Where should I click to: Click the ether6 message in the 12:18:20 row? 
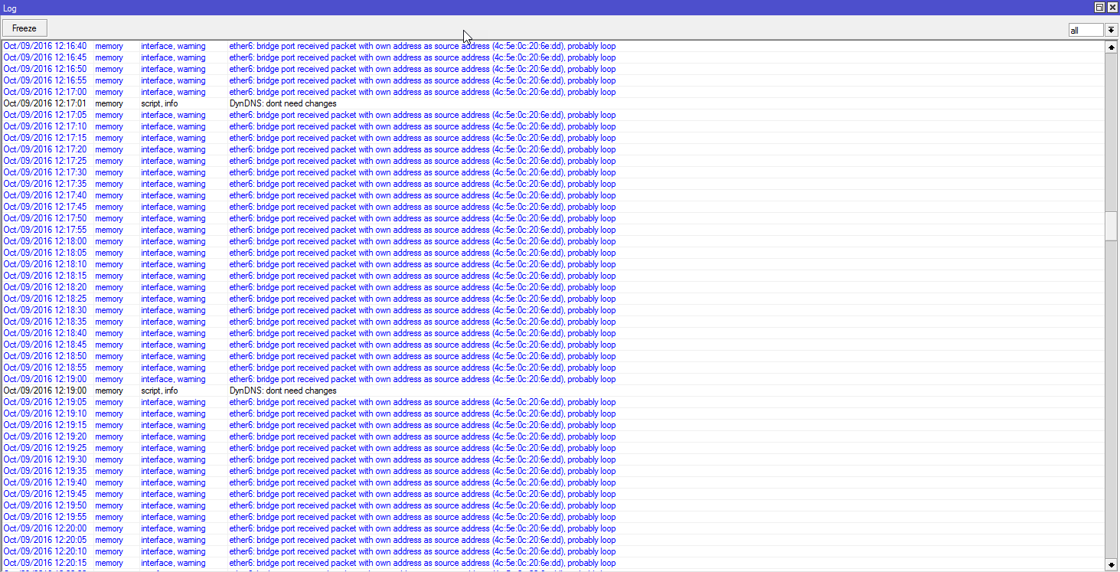(x=423, y=287)
